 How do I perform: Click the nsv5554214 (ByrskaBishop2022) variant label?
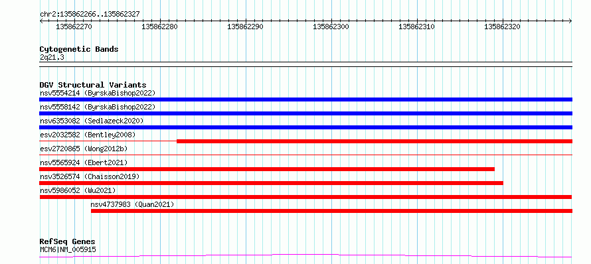point(98,93)
